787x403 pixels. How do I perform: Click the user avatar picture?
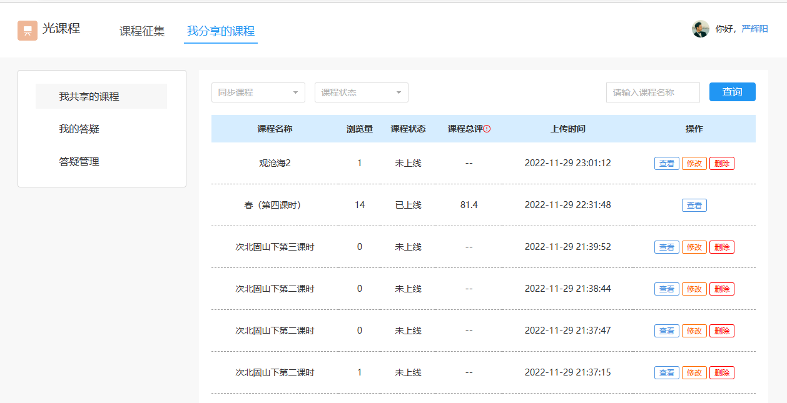[700, 29]
